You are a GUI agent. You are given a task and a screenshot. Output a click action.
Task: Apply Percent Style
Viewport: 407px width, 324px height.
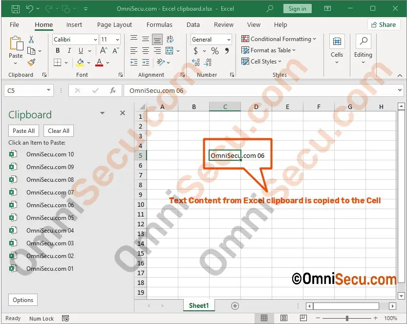[214, 51]
